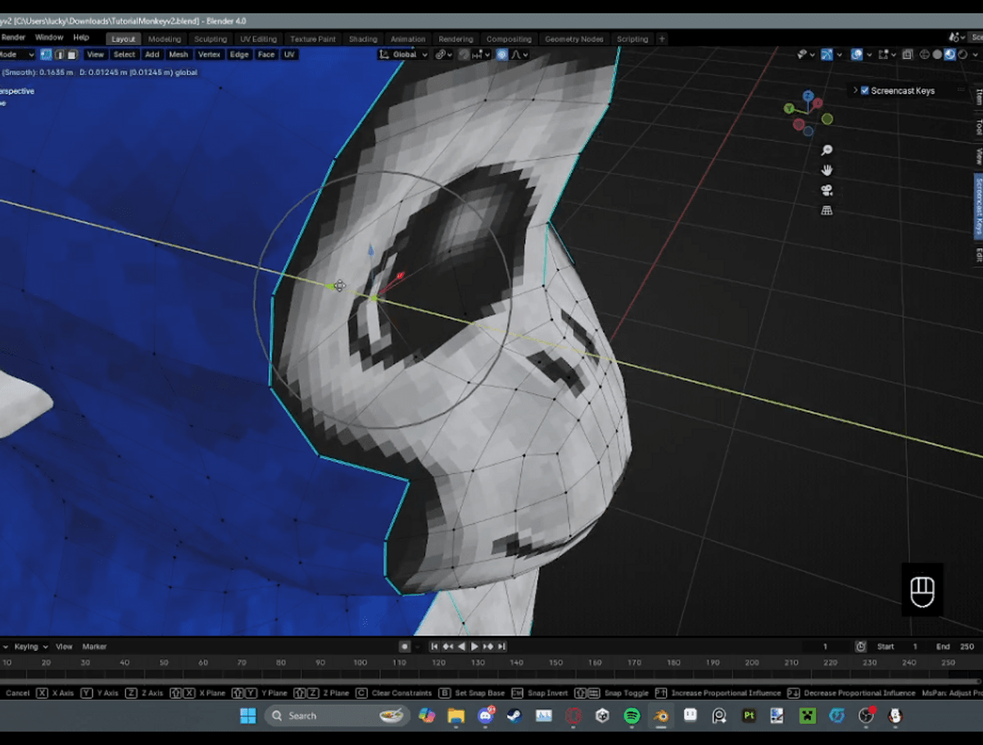Toggle the show overlays button
The width and height of the screenshot is (983, 745).
[x=857, y=55]
